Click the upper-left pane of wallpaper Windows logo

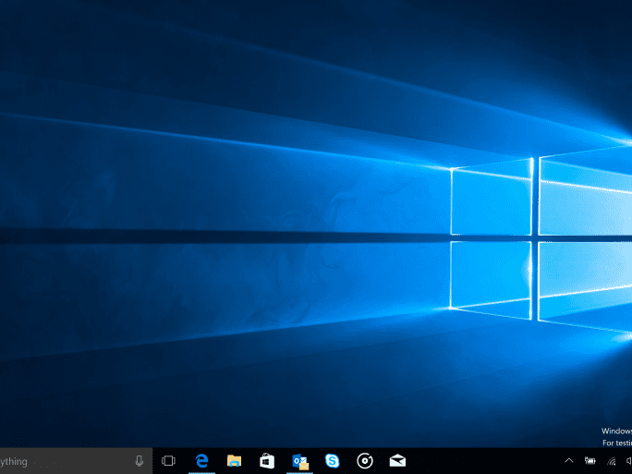(x=492, y=199)
